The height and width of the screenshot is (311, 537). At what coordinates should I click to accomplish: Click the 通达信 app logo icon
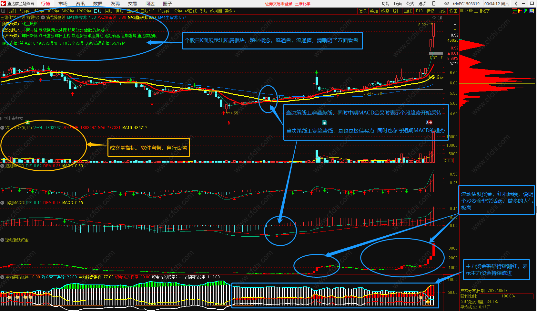[x=3, y=4]
